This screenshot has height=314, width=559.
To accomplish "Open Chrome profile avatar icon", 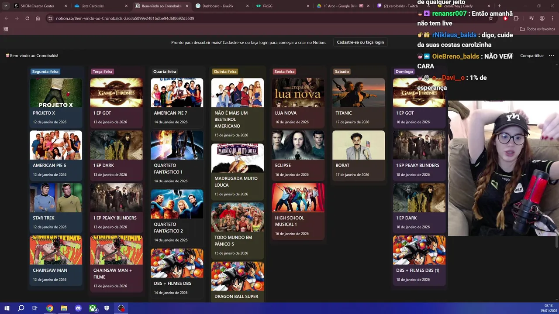I will [x=542, y=18].
